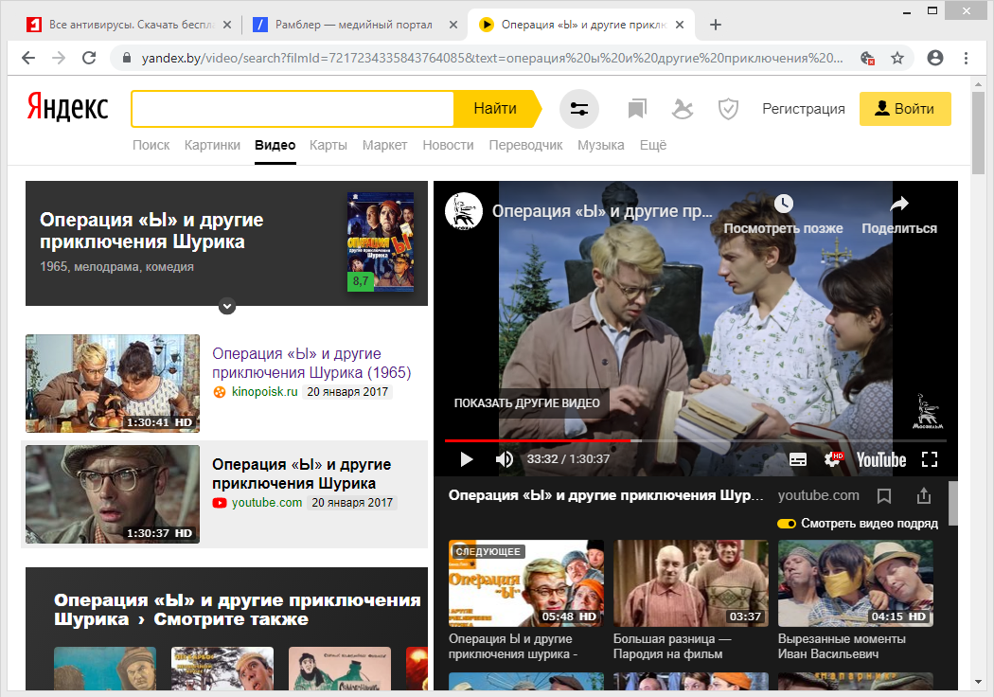Open the Chrome profile avatar icon
Image resolution: width=994 pixels, height=697 pixels.
[x=935, y=59]
